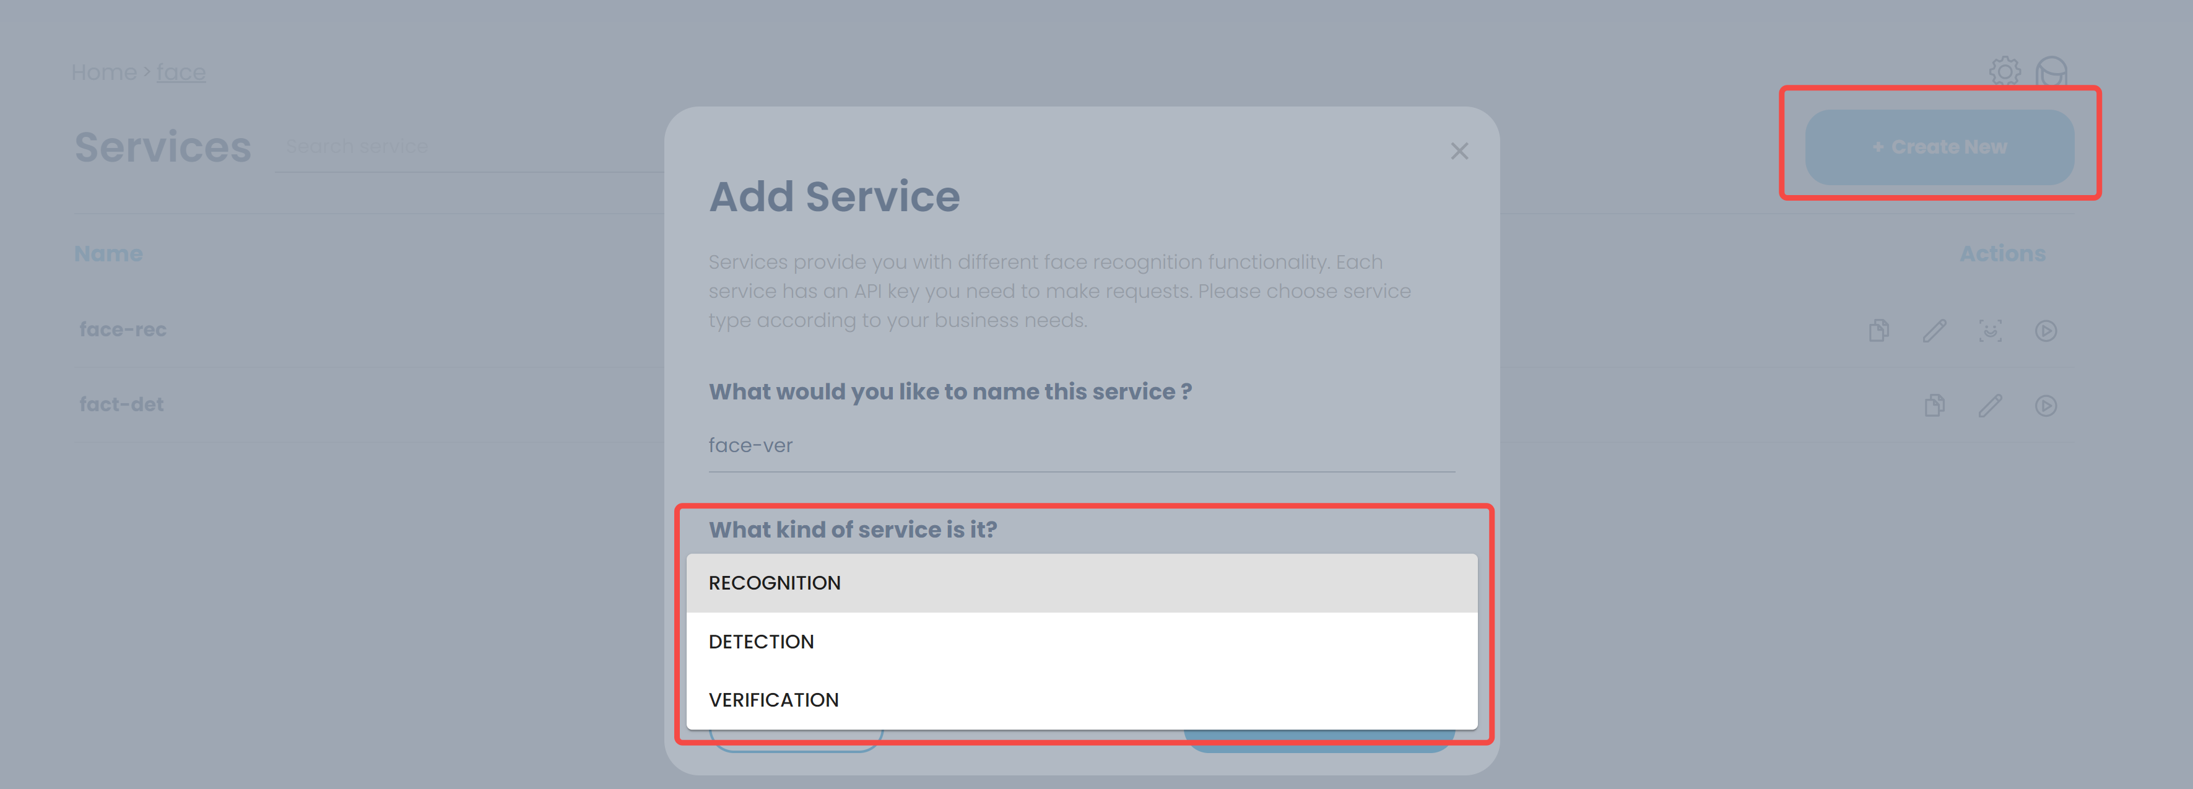Screen dimensions: 2193x789
Task: Edit the fact-det service with pencil icon
Action: pos(1989,405)
